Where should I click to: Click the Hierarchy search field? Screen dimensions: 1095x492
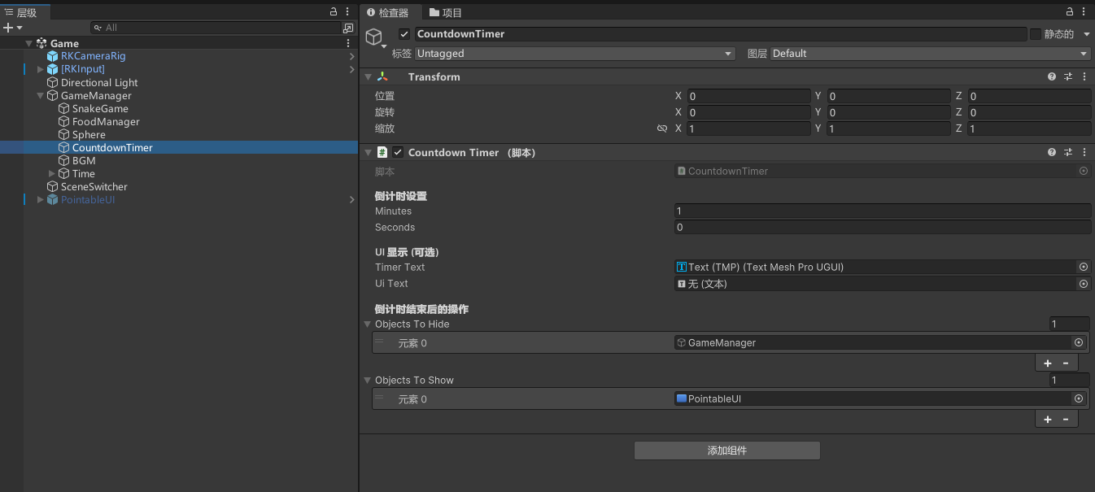(216, 28)
